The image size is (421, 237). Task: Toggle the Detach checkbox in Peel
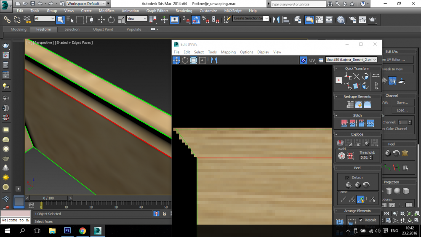[x=347, y=177]
